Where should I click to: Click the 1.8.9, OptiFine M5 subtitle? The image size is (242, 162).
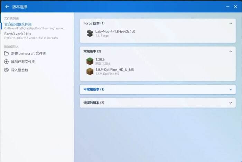[107, 74]
